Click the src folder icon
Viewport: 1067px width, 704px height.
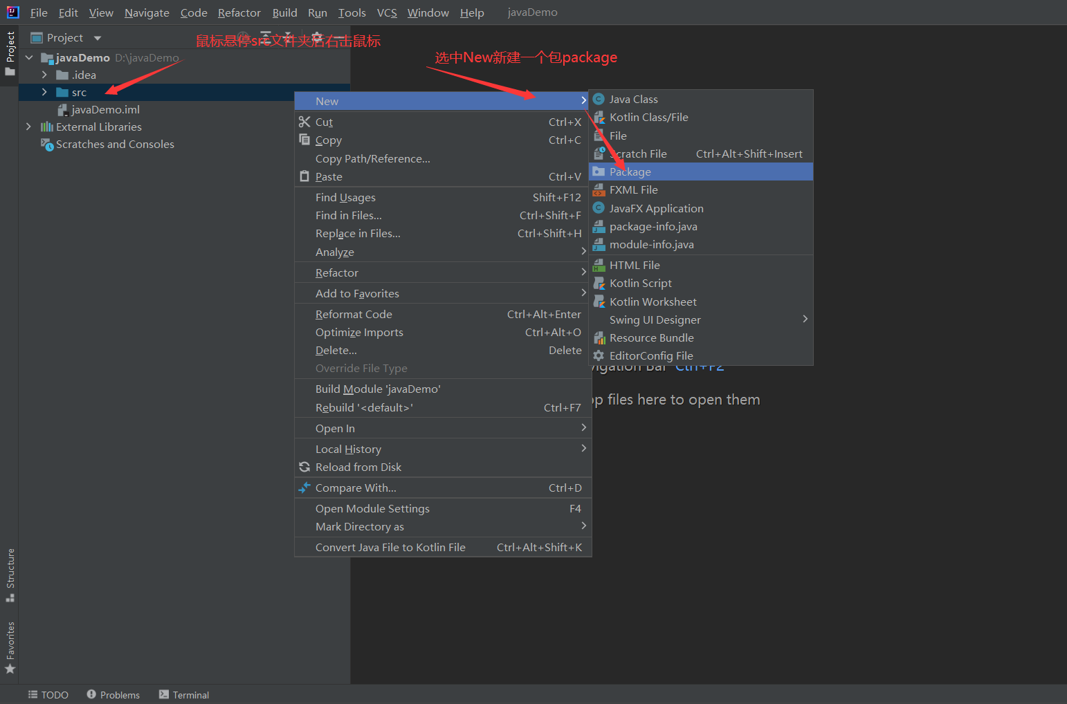62,92
